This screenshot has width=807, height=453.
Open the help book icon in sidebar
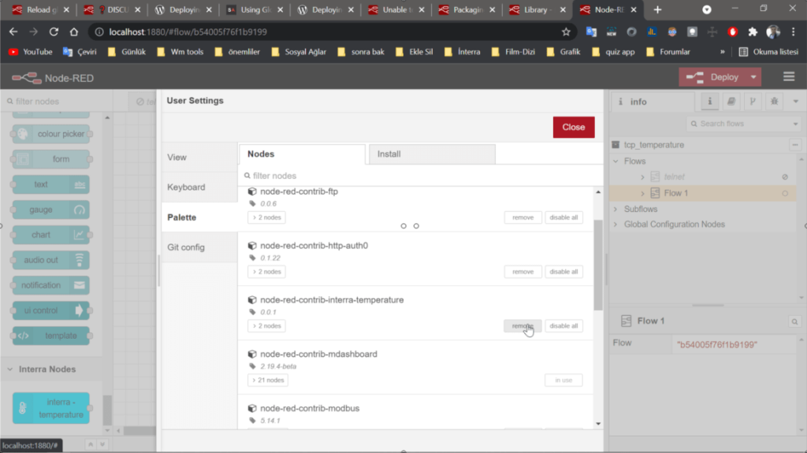[731, 102]
